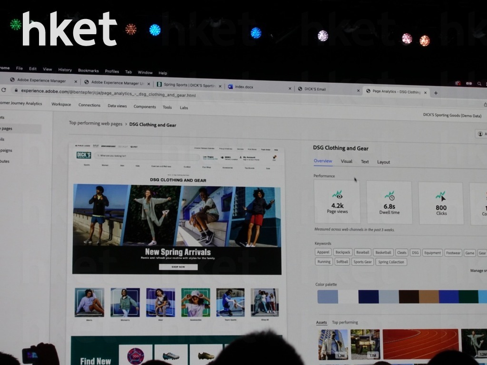
Task: Click the Apparel keyword tag
Action: [323, 252]
